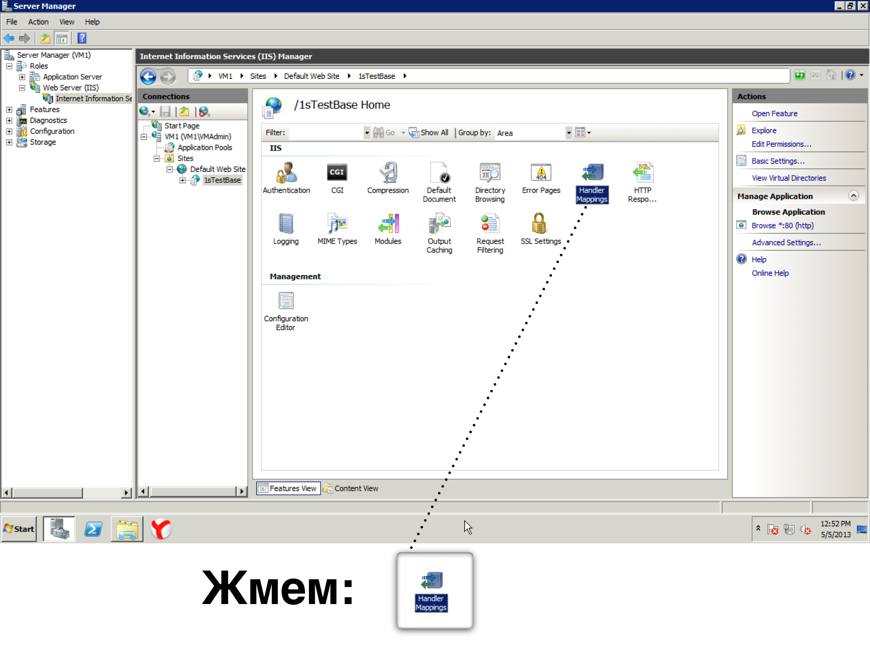Click the IIS help icon in top-right
Viewport: 870px width, 652px height.
(850, 75)
